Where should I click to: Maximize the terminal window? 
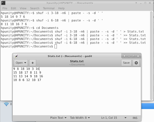pyautogui.click(x=145, y=3)
